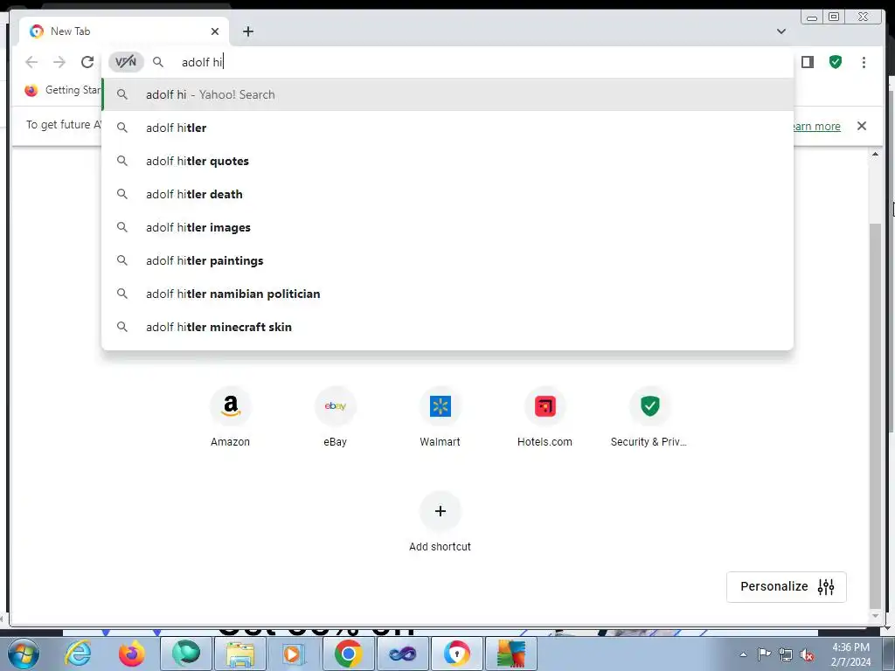Select suggestion 'adolf hitler namibian politician'
This screenshot has width=895, height=671.
(447, 294)
